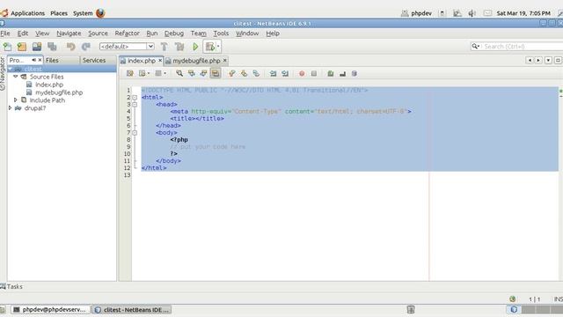Screen dimensions: 563x317
Task: Fold the <html> block at line 2
Action: coord(135,98)
